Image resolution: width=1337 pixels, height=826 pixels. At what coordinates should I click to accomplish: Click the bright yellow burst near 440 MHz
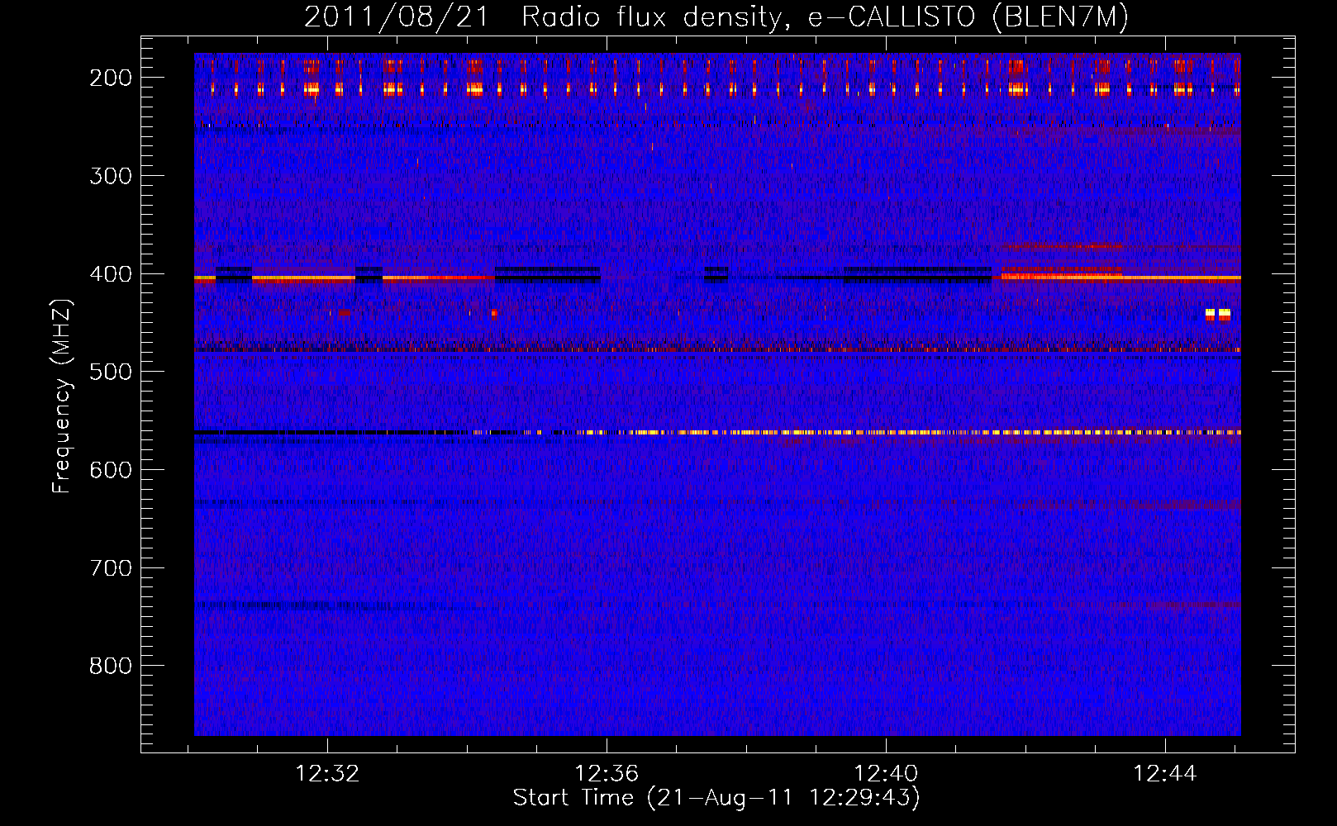coord(1218,314)
